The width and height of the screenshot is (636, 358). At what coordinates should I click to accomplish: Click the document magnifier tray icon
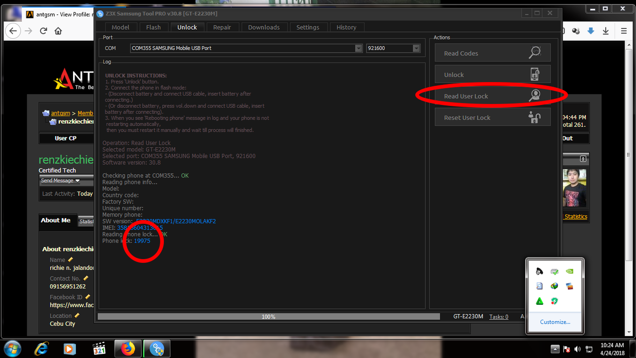coord(540,286)
